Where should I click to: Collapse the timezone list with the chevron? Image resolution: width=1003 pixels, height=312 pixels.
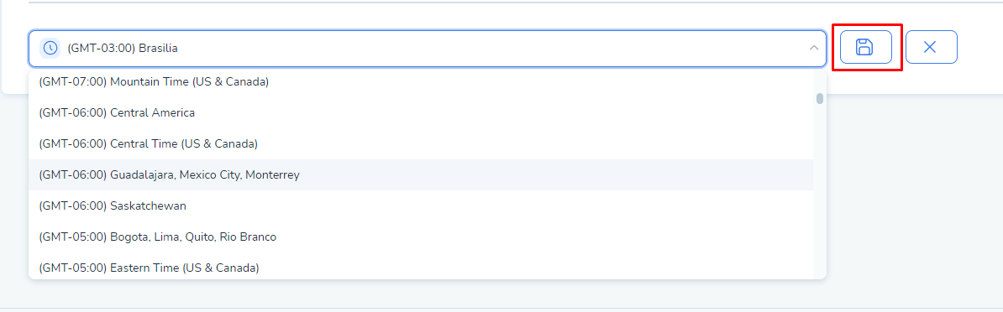(814, 48)
